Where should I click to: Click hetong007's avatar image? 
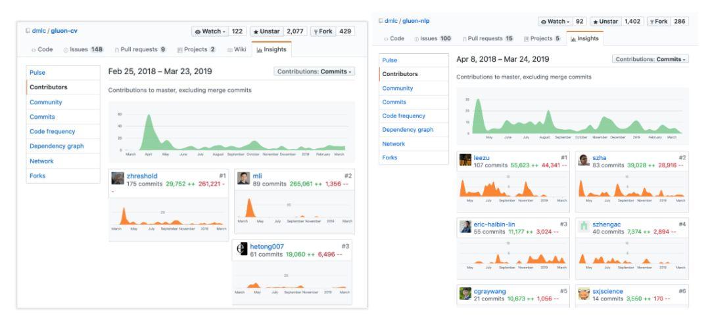[x=243, y=249]
